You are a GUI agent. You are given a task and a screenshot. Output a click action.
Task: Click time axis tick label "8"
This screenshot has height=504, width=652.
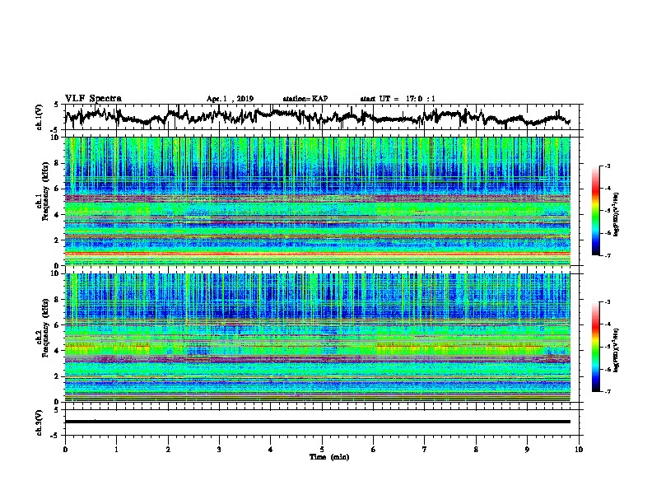tap(476, 450)
